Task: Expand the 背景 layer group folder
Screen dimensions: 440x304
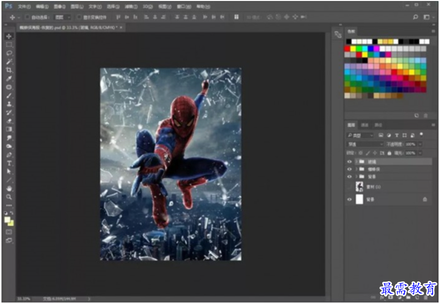Action: pyautogui.click(x=356, y=177)
